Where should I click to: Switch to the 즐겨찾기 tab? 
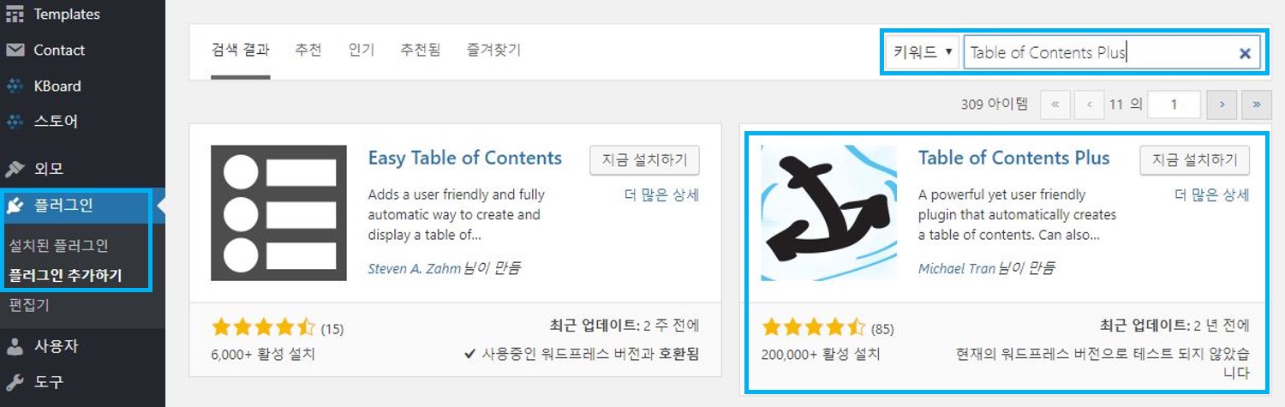[x=493, y=50]
